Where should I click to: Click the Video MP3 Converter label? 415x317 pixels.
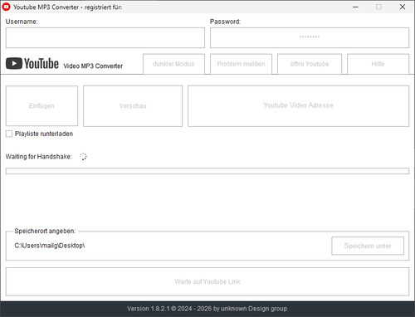[x=93, y=66]
